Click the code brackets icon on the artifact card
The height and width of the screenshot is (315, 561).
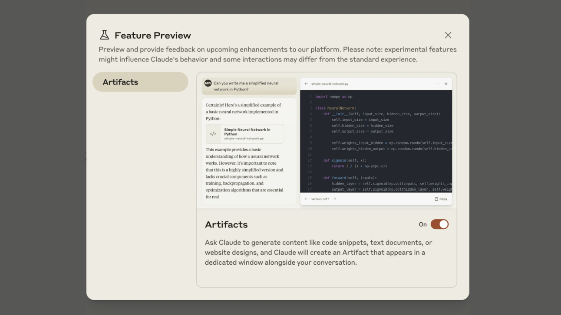pyautogui.click(x=213, y=134)
